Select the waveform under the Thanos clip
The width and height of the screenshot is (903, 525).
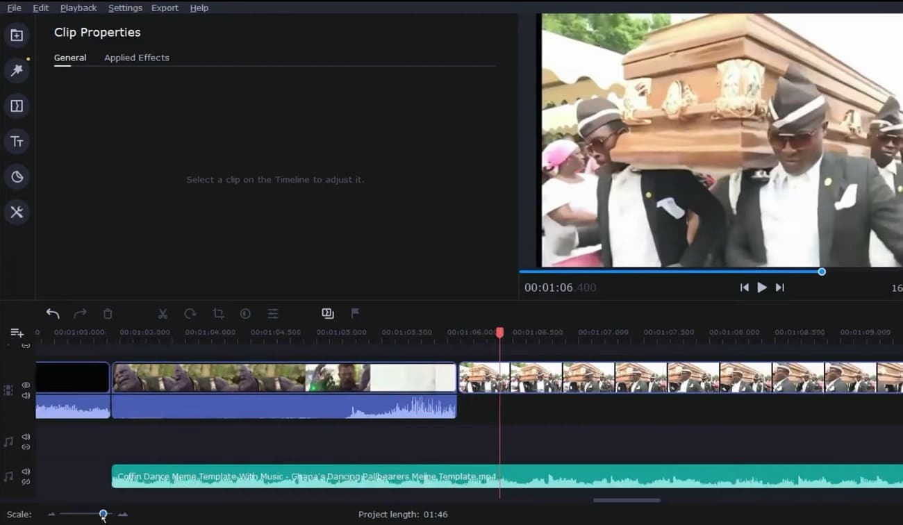pyautogui.click(x=284, y=406)
